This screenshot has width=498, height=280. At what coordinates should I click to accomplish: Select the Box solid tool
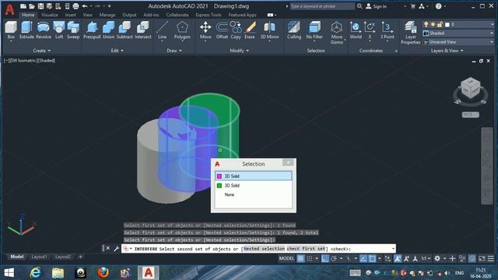click(11, 30)
